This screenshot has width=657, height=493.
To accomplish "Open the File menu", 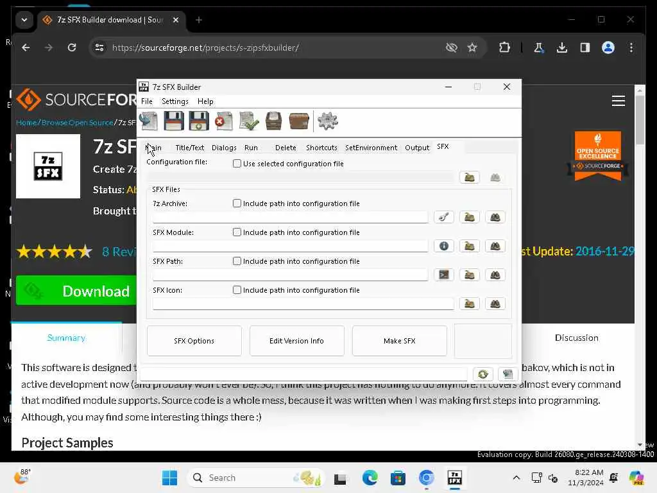I will coord(147,101).
